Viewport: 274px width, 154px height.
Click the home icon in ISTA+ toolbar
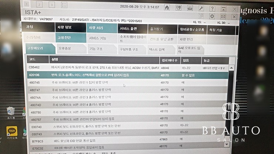click(x=167, y=7)
